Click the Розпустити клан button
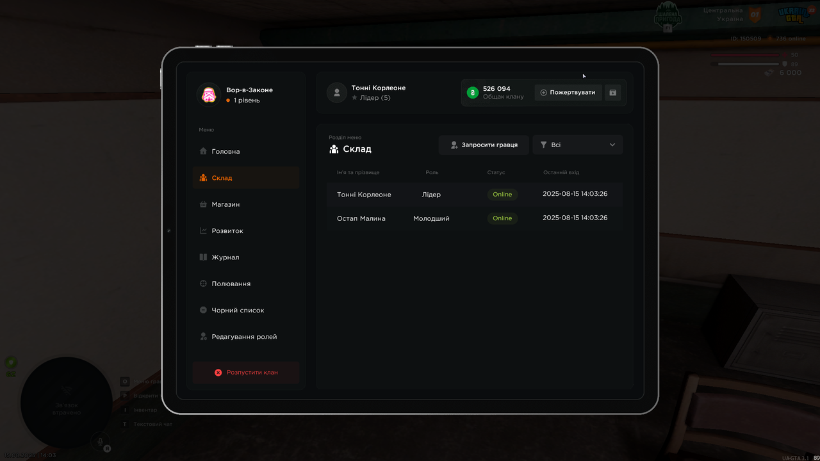The width and height of the screenshot is (820, 461). tap(246, 372)
